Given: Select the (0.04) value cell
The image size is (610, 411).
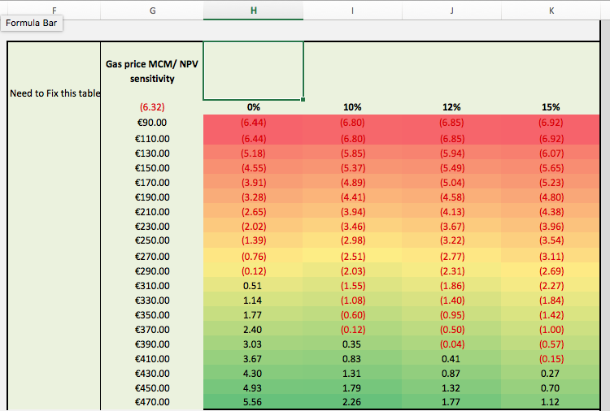Looking at the screenshot, I should pos(451,344).
